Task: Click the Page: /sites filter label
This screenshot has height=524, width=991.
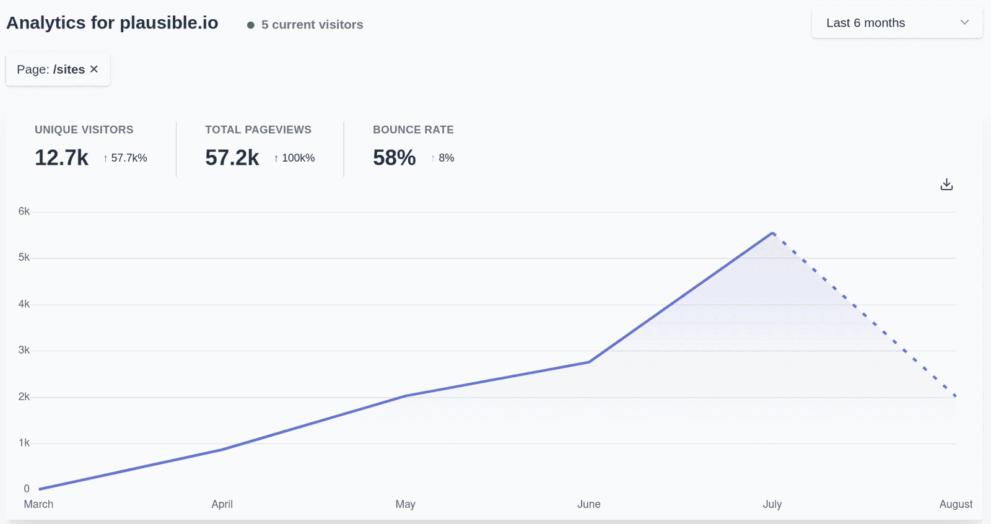Action: 51,69
